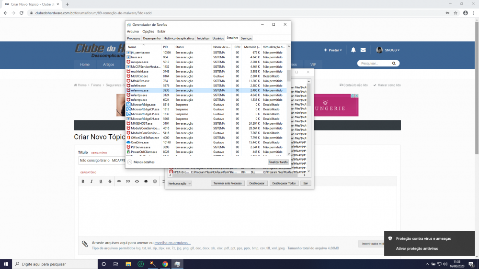479x269 pixels.
Task: Click the Quote icon in editor toolbar
Action: pyautogui.click(x=128, y=182)
